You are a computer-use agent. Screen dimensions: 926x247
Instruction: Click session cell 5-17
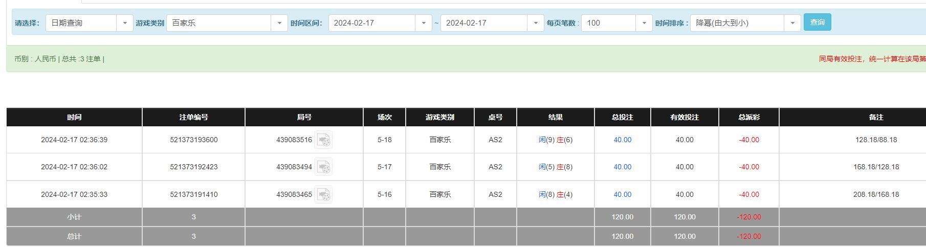pos(385,167)
